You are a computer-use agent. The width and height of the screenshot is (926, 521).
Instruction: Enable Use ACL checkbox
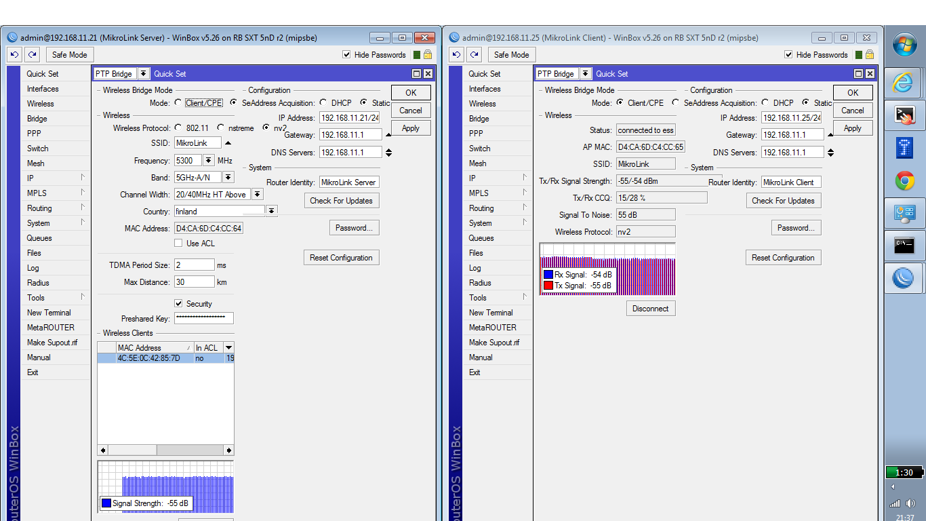[x=178, y=244]
